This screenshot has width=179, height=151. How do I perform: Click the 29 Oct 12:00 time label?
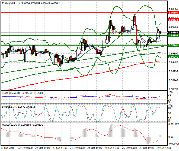tap(164, 148)
